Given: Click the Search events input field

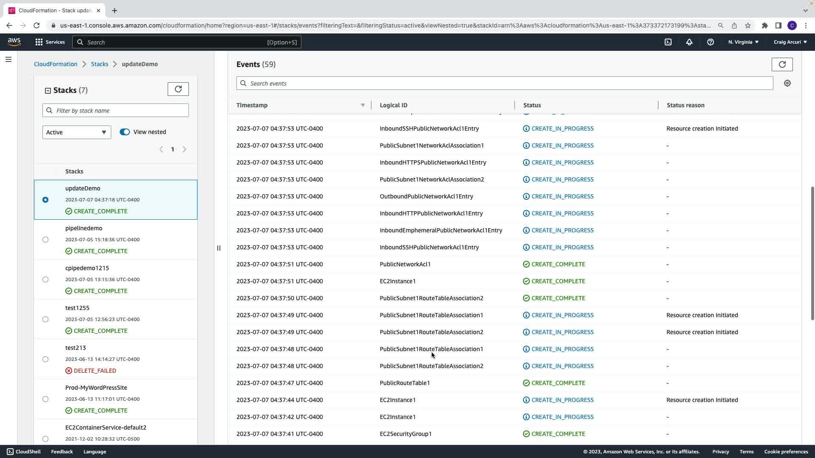Looking at the screenshot, I should point(504,84).
